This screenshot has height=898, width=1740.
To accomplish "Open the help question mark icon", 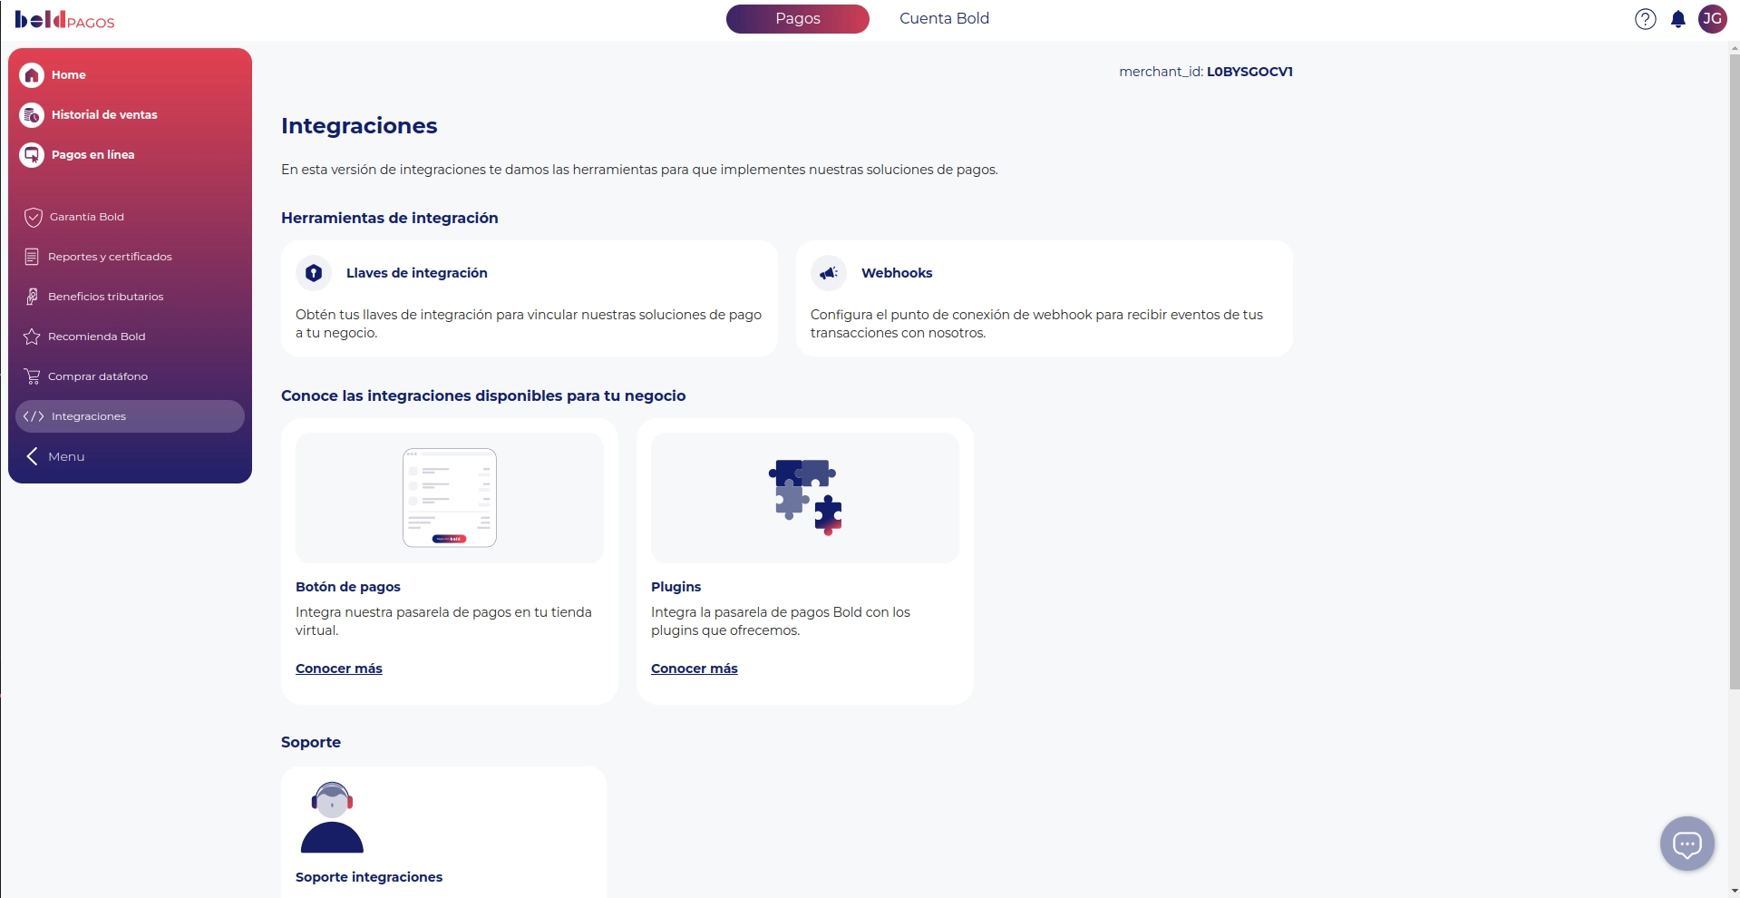I will (x=1645, y=19).
